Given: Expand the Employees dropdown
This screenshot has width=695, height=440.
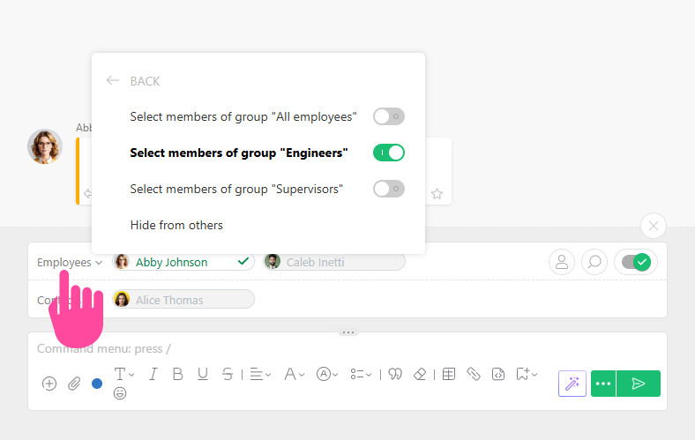Looking at the screenshot, I should tap(70, 262).
